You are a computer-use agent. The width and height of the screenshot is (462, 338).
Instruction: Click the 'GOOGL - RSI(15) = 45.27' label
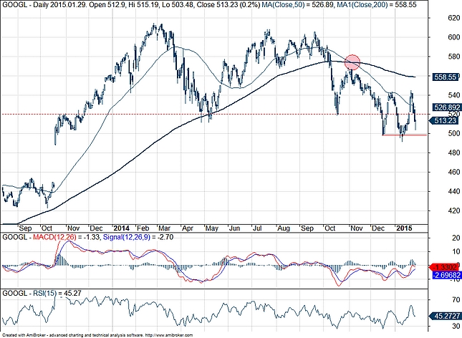[x=42, y=293]
